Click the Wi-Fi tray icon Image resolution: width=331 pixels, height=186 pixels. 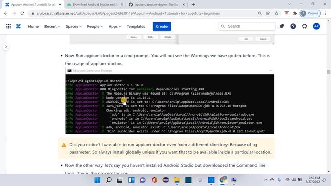coord(288,180)
